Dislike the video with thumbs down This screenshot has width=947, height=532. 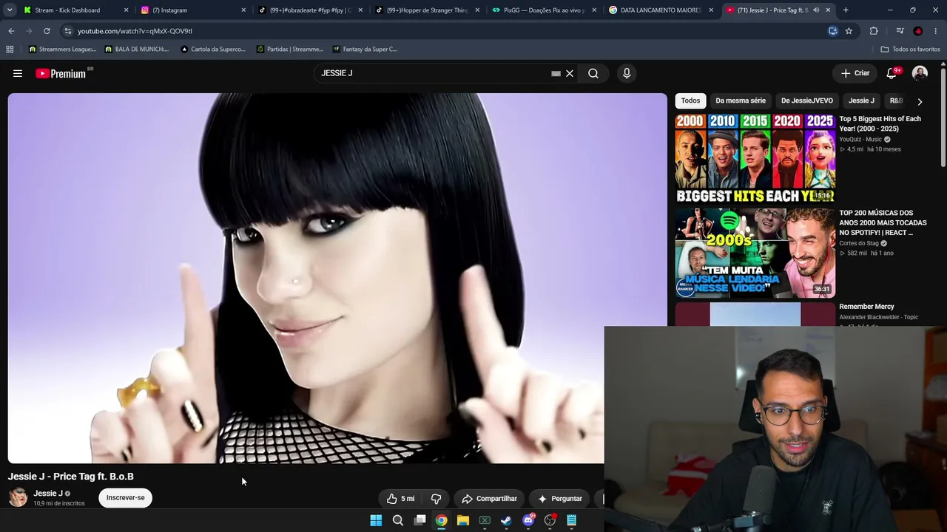(436, 499)
